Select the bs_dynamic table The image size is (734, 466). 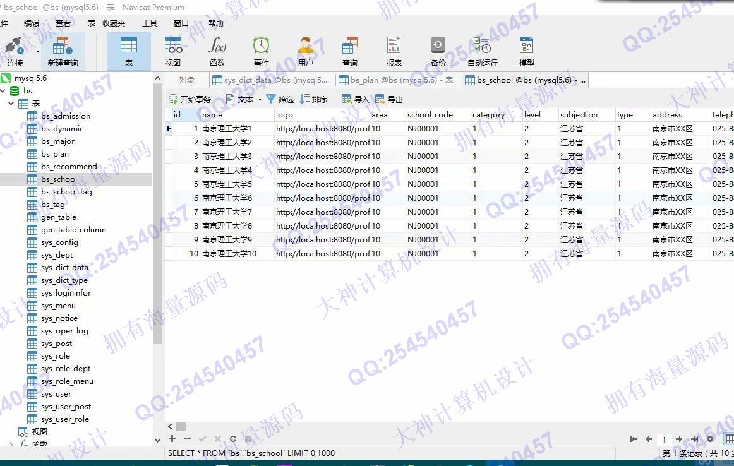(63, 129)
